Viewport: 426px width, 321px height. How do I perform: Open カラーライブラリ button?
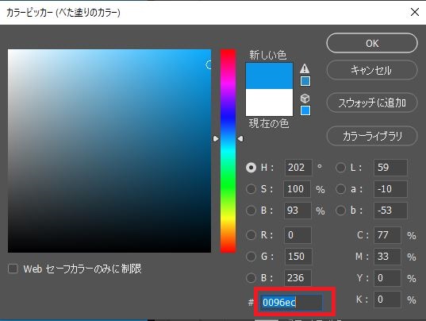pyautogui.click(x=372, y=136)
